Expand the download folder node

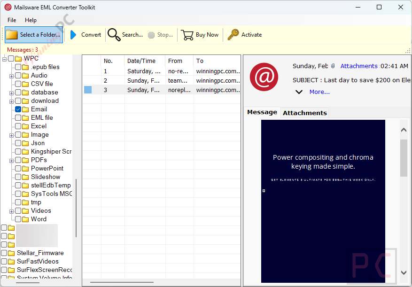pyautogui.click(x=12, y=101)
